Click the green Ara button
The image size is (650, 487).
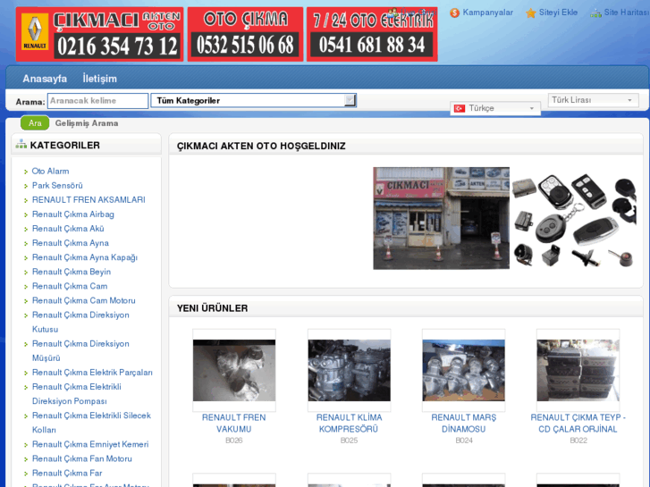click(x=35, y=123)
